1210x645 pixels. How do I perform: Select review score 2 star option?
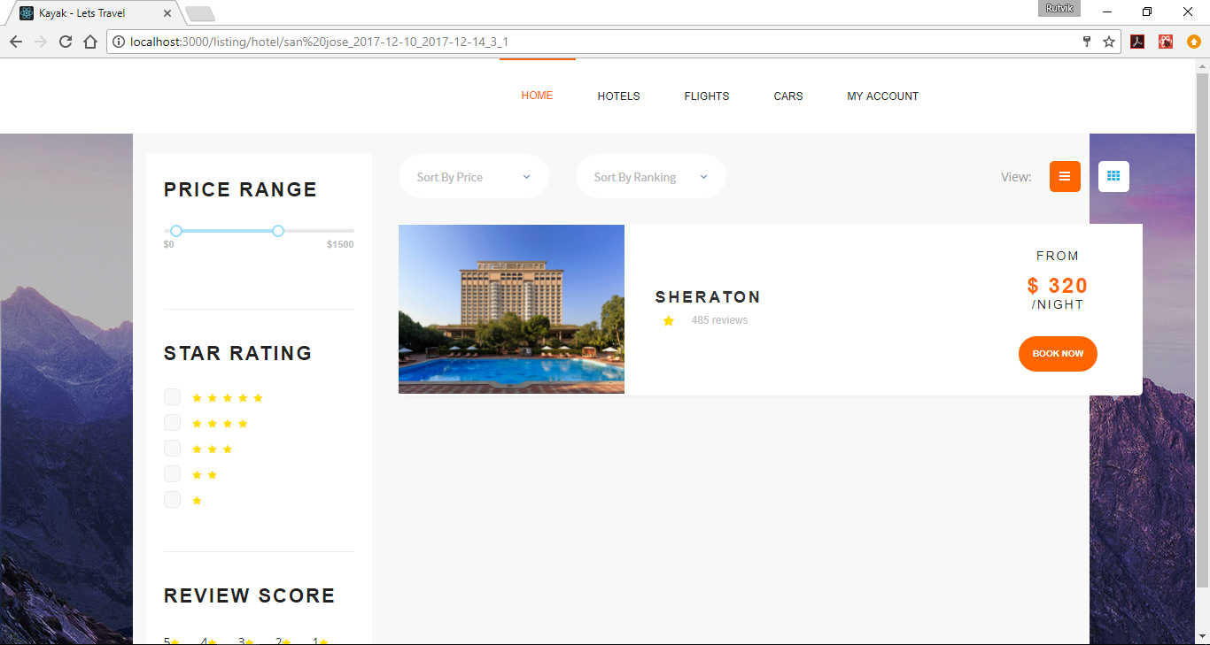[283, 642]
